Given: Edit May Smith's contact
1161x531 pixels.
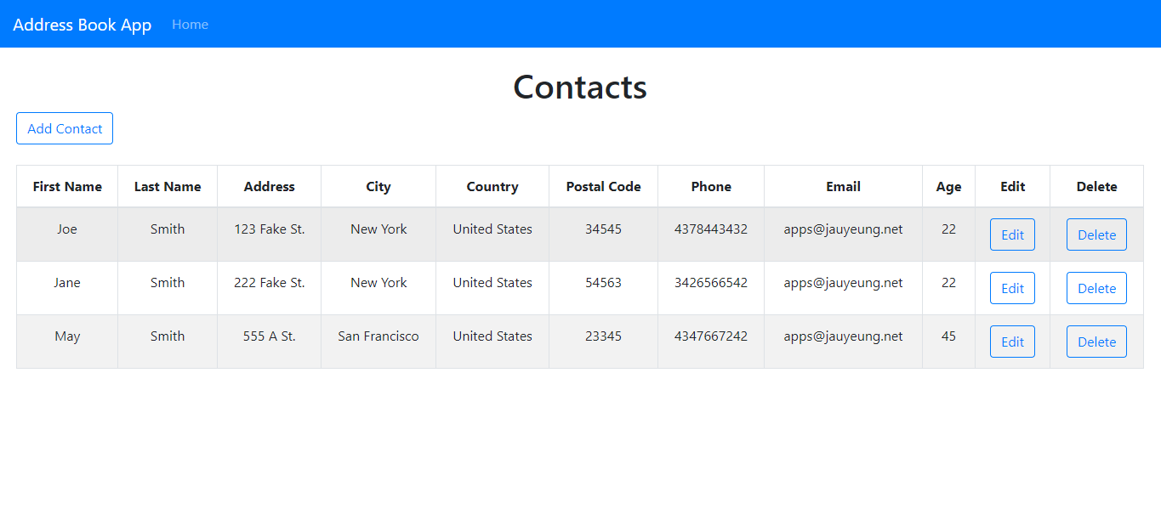Looking at the screenshot, I should click(1012, 341).
